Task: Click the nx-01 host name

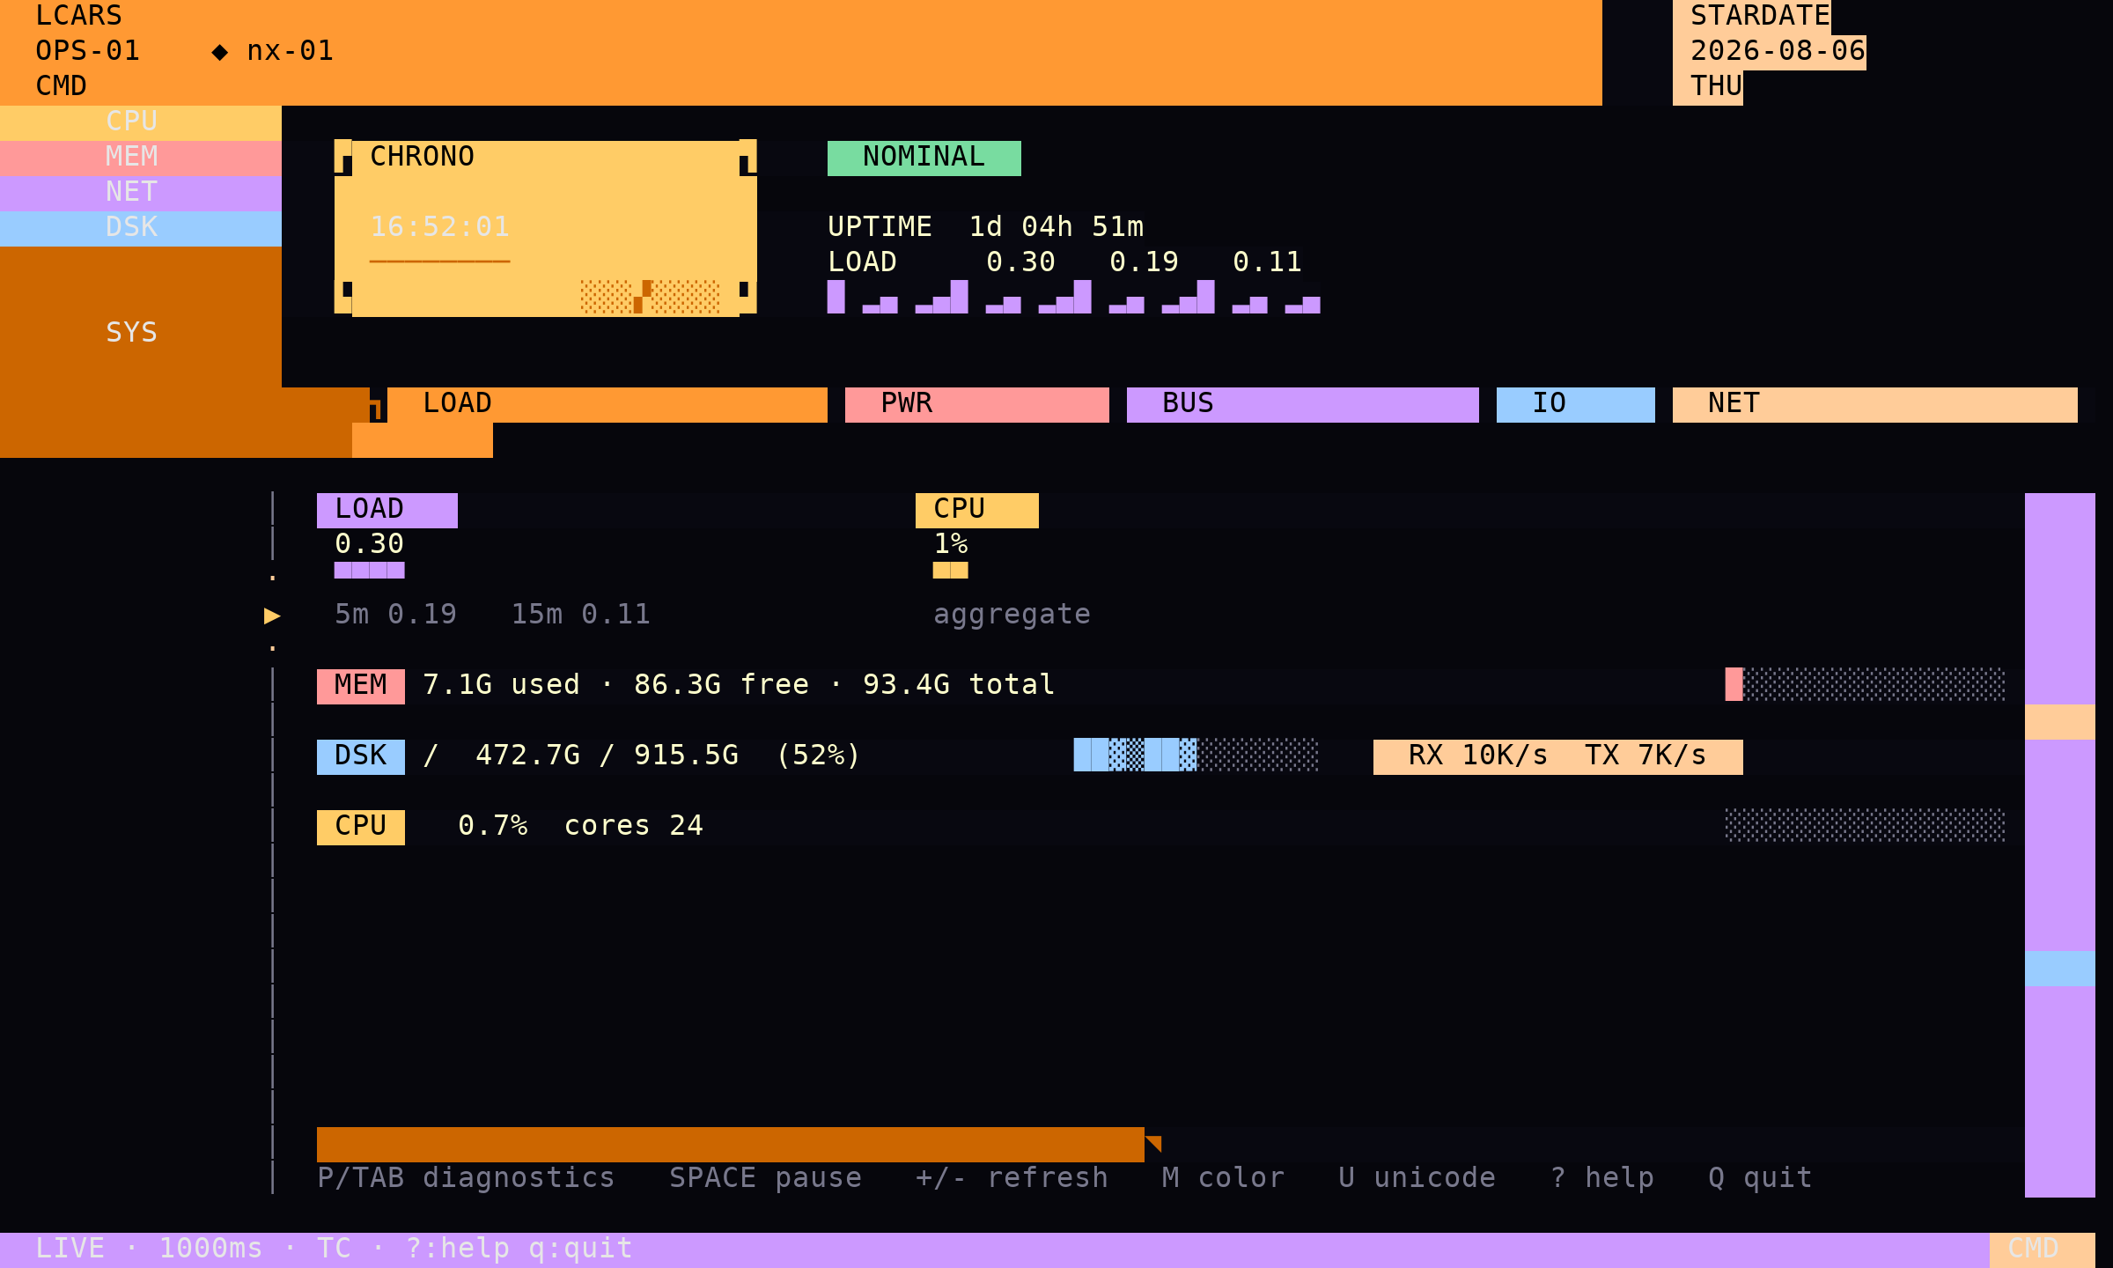Action: [x=291, y=51]
